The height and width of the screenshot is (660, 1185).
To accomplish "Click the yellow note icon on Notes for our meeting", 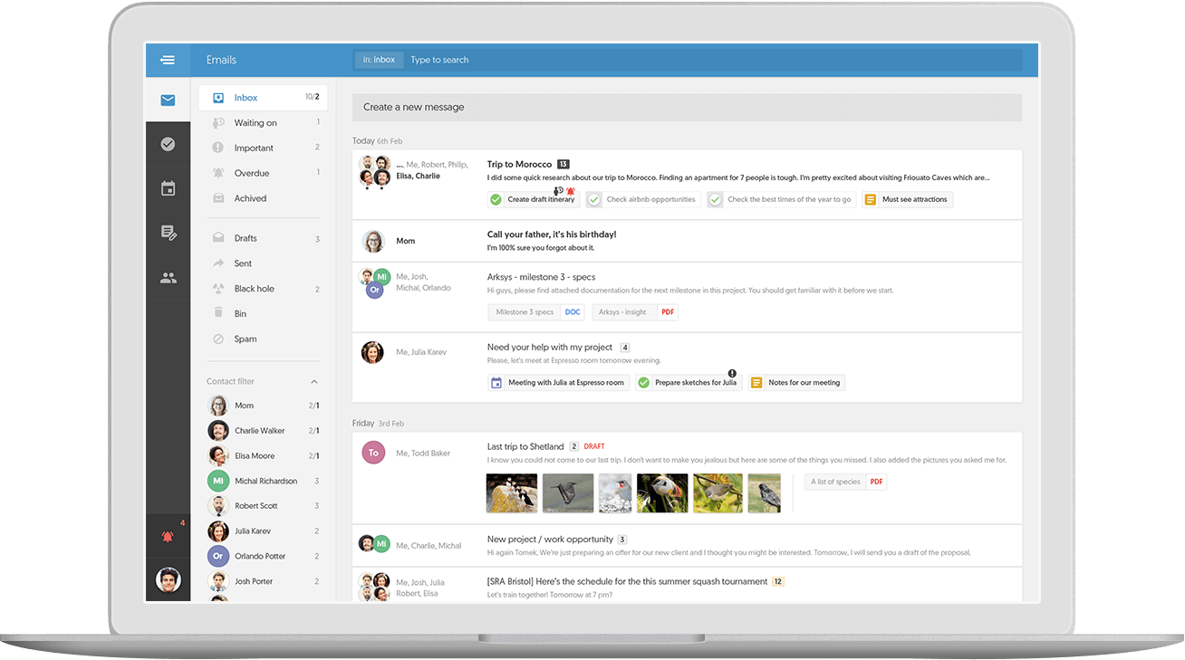I will [x=756, y=383].
